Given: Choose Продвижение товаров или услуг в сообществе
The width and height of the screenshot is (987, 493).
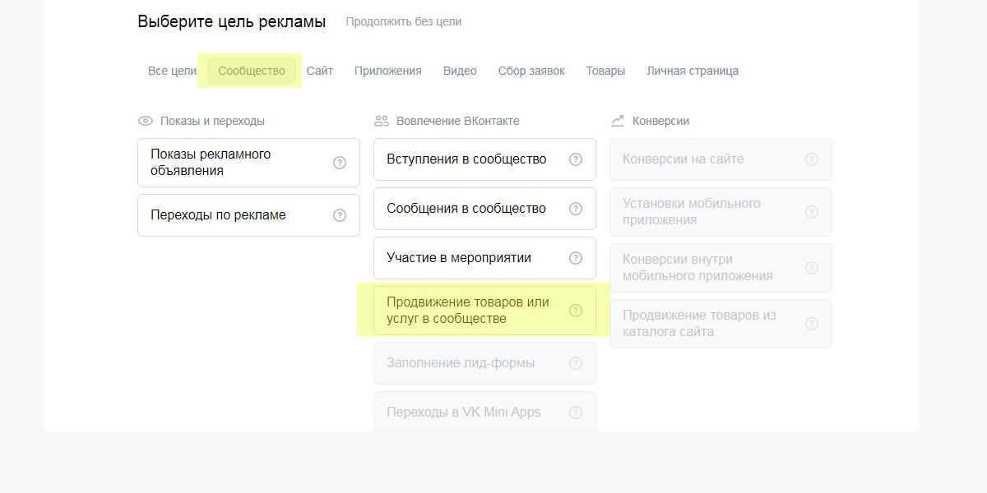Looking at the screenshot, I should point(467,311).
